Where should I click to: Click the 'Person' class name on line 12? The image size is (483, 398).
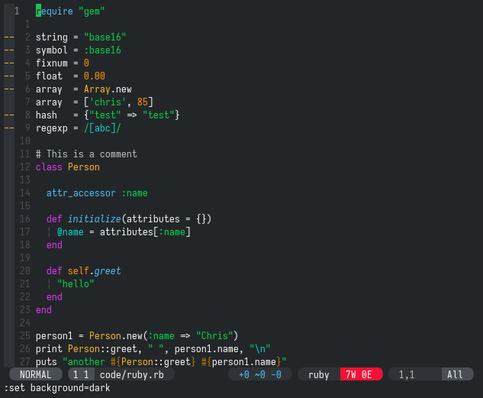pyautogui.click(x=84, y=167)
